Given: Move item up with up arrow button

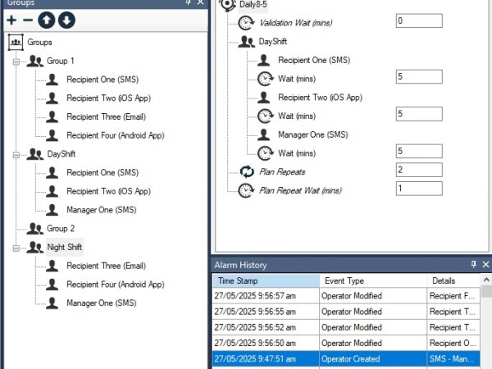Looking at the screenshot, I should click(x=47, y=20).
